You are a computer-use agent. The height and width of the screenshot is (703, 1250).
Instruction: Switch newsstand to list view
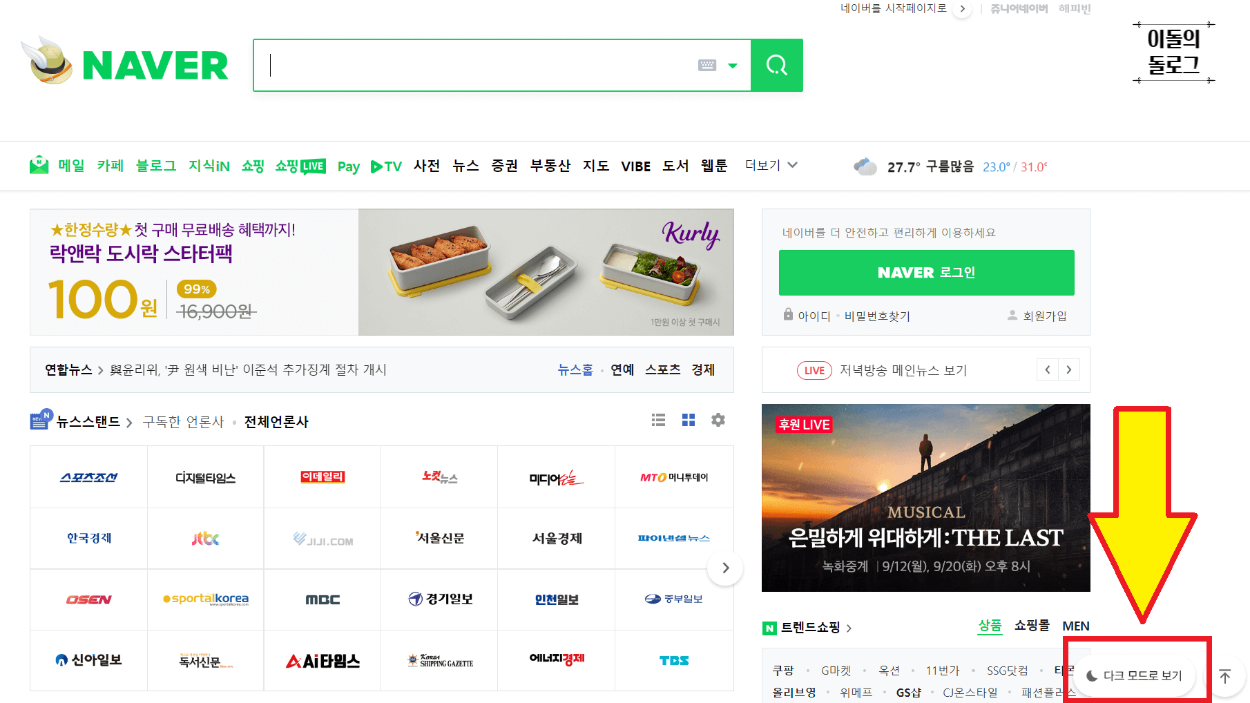tap(658, 420)
